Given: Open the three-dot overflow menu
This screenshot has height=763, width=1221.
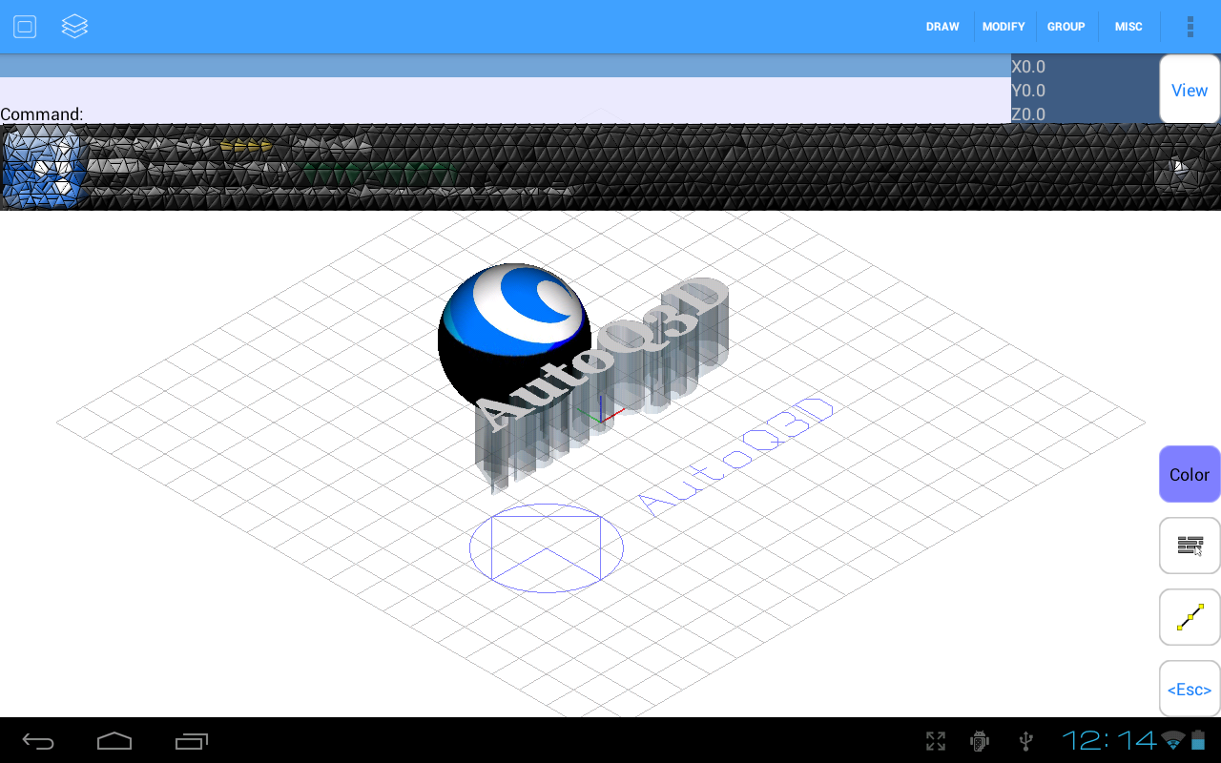Looking at the screenshot, I should tap(1190, 27).
